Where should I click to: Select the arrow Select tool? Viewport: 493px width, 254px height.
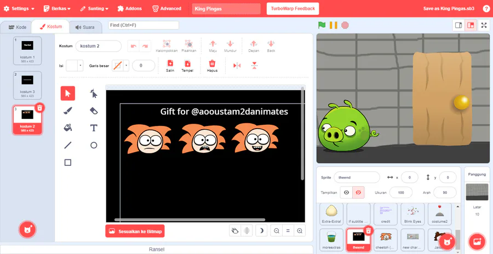[x=67, y=94]
